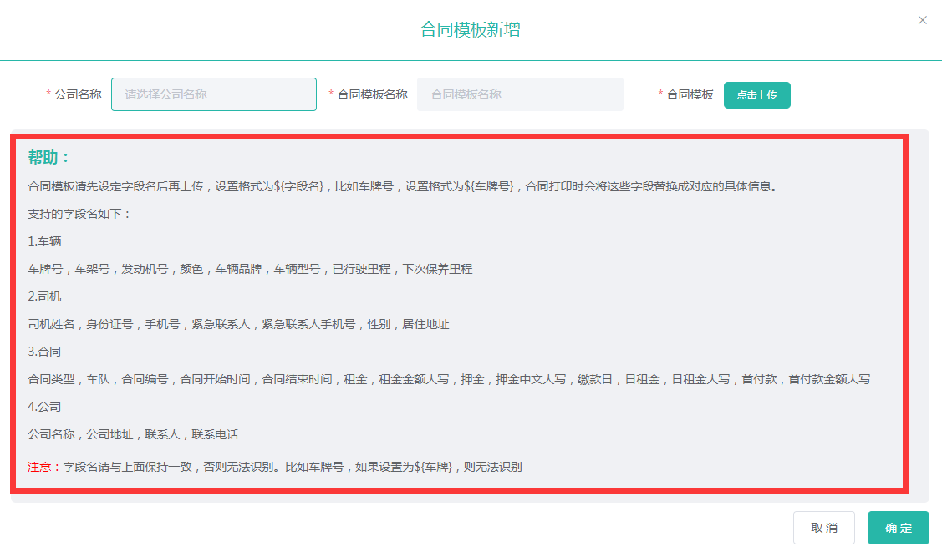Click the contract field list starting with 合同类型
The height and width of the screenshot is (552, 942).
pos(449,379)
